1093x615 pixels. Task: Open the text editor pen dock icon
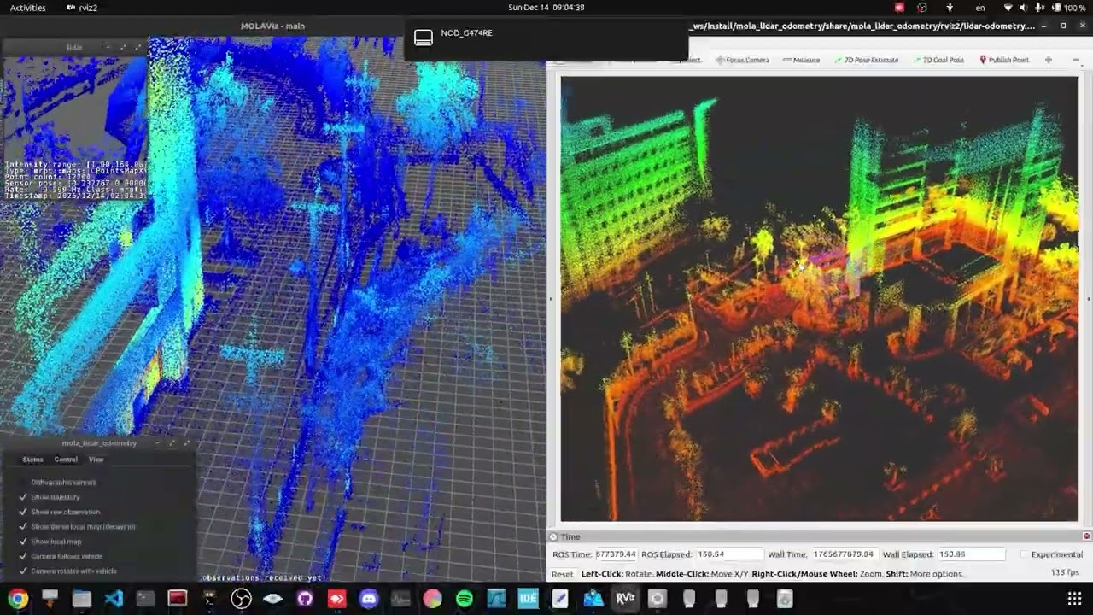point(560,599)
